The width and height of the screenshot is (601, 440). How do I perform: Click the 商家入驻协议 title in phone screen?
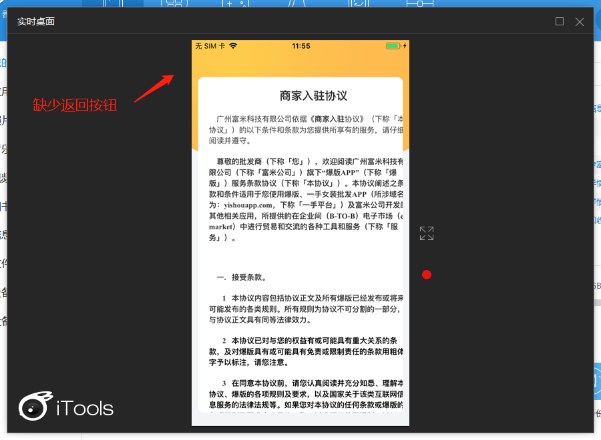(x=314, y=95)
